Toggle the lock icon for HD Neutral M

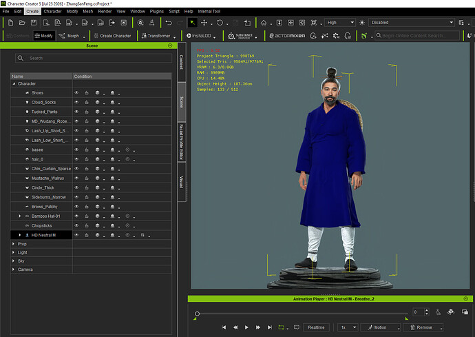87,235
